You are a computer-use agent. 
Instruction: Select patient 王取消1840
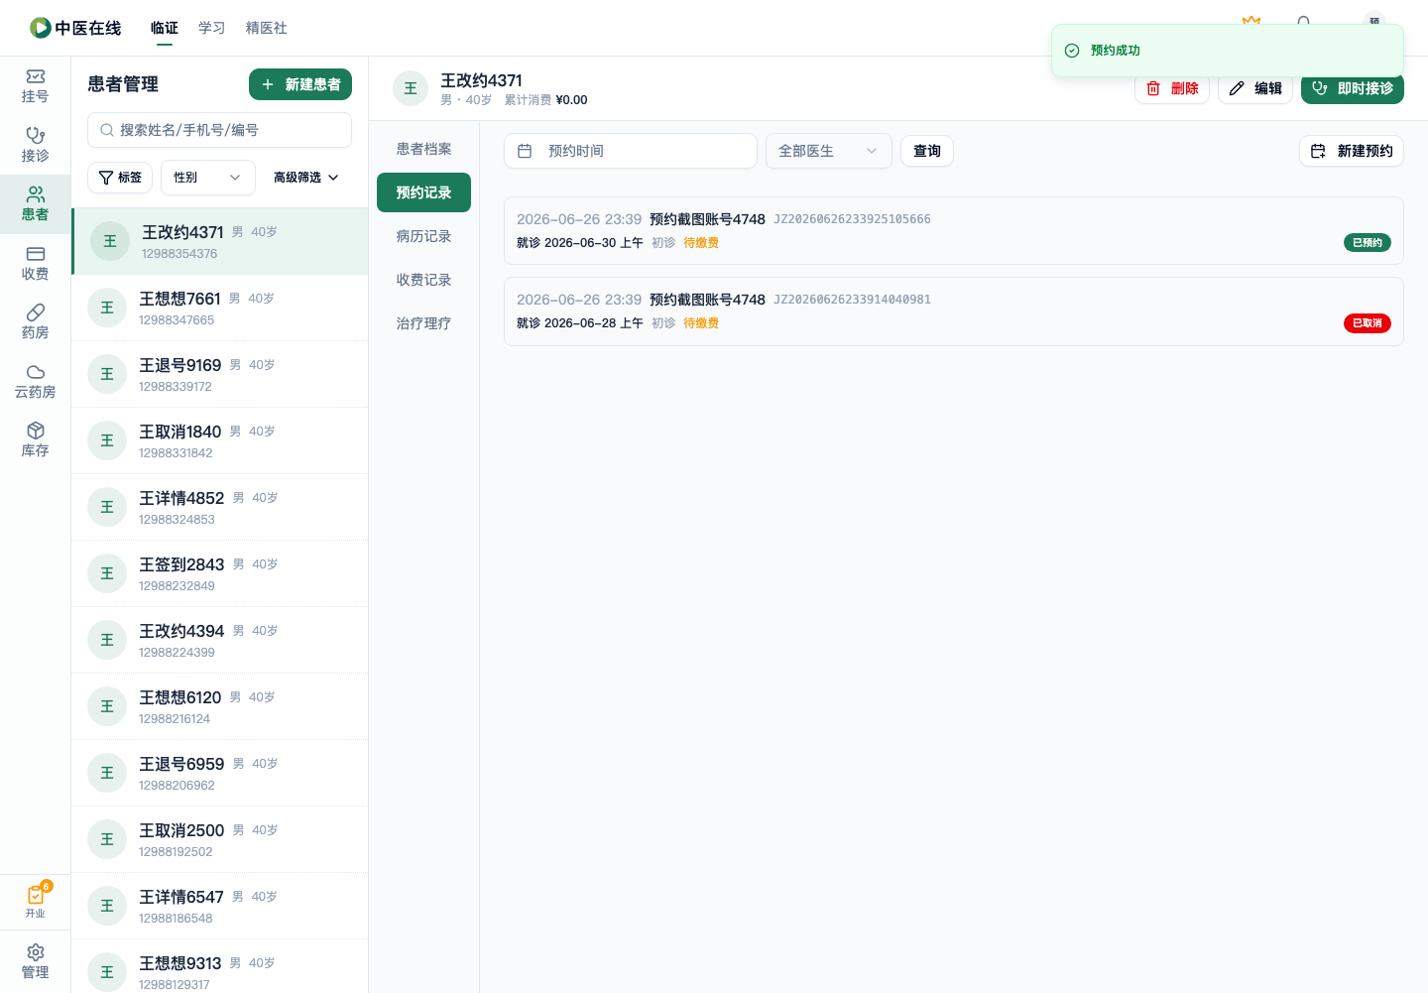(x=219, y=440)
